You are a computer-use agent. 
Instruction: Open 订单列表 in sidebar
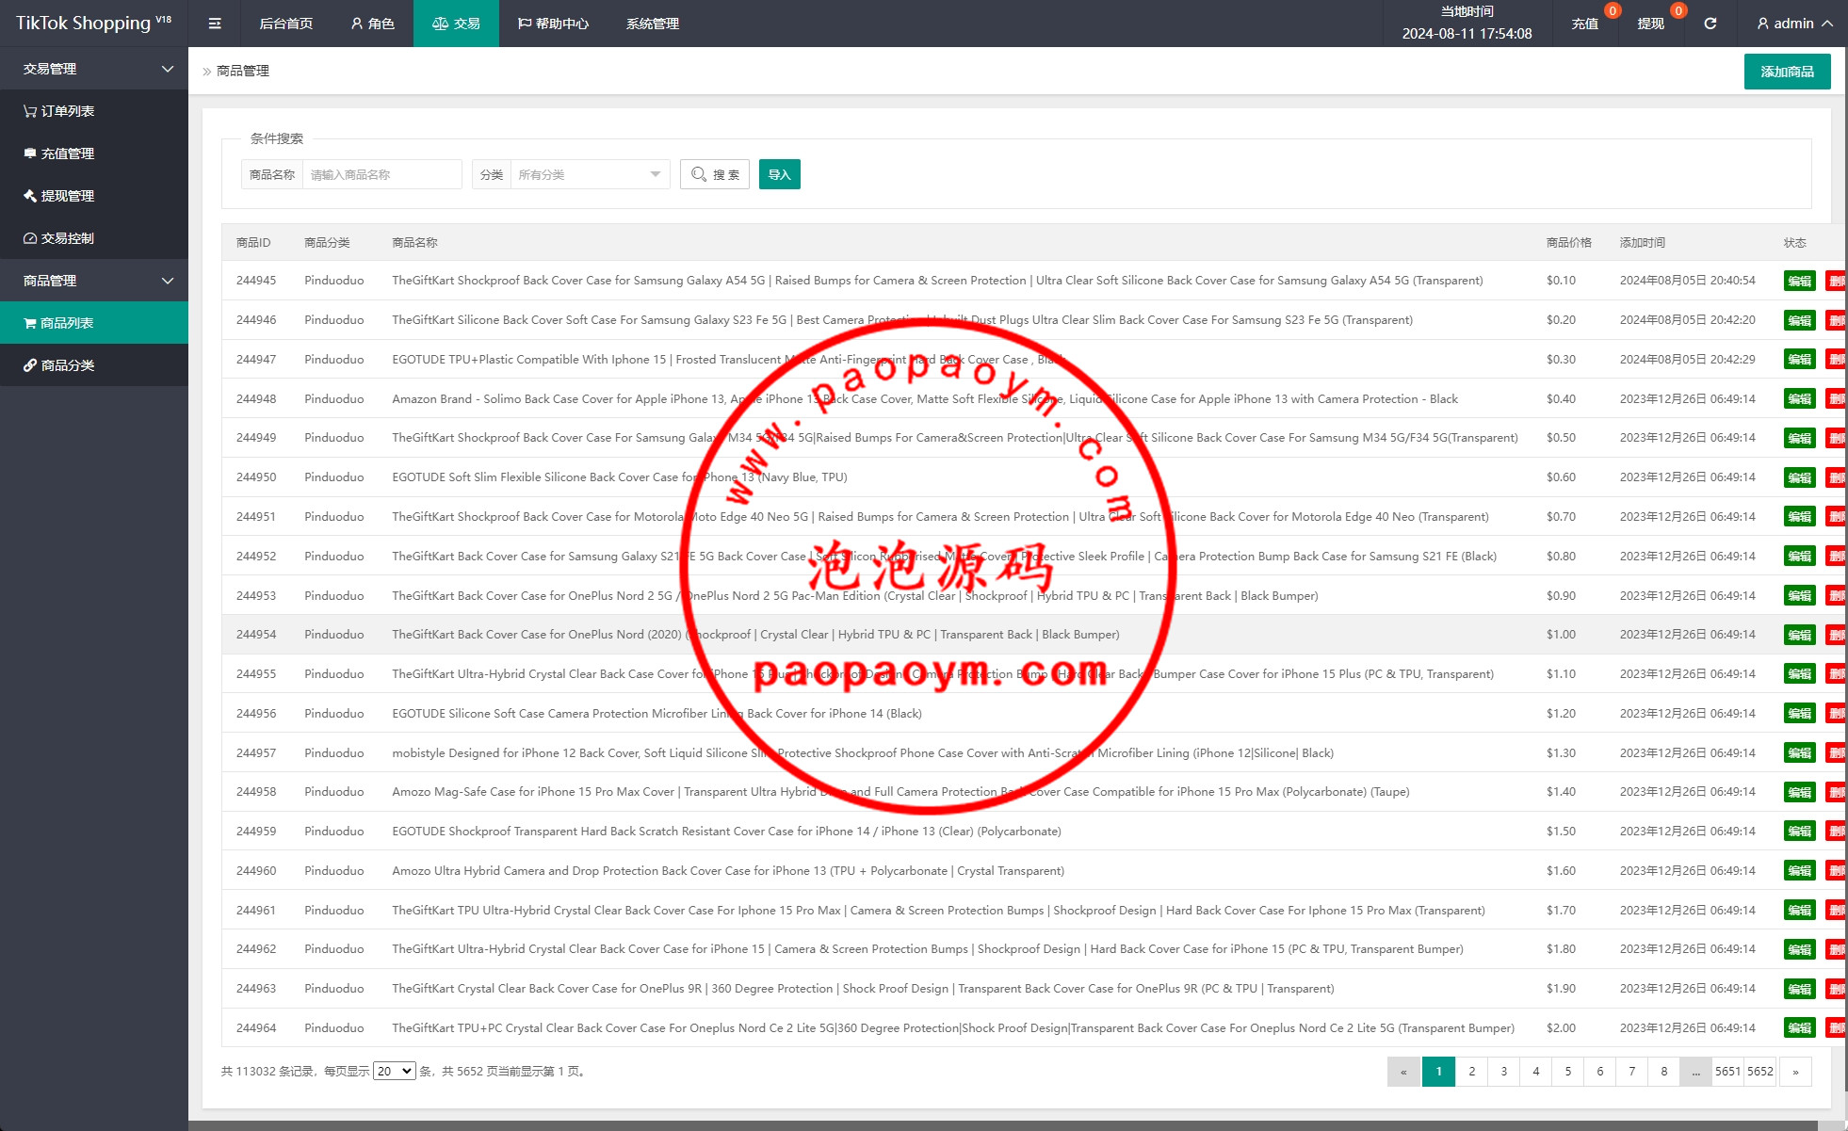(x=94, y=111)
